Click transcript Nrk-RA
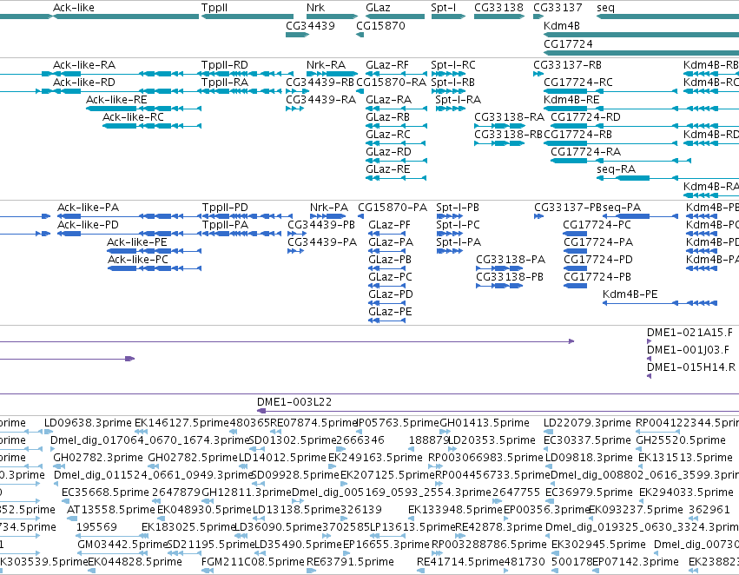Image resolution: width=739 pixels, height=575 pixels. tap(326, 65)
